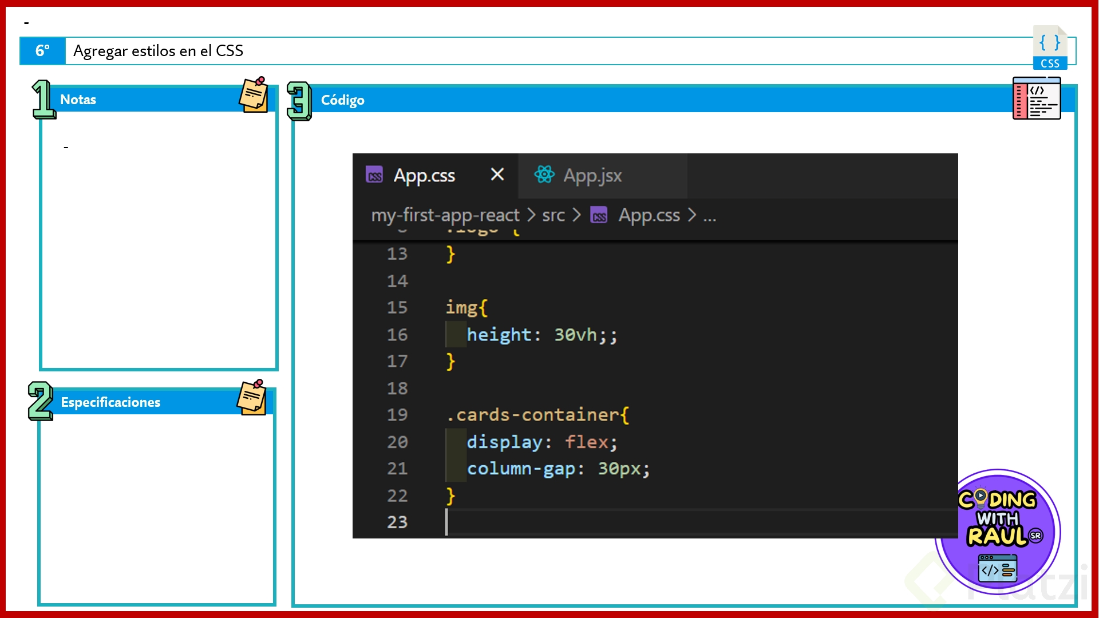This screenshot has height=618, width=1099.
Task: Click the 30vh value on line 16
Action: 575,335
